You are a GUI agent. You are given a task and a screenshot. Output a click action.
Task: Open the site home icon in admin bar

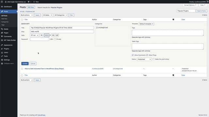pos(6,2)
